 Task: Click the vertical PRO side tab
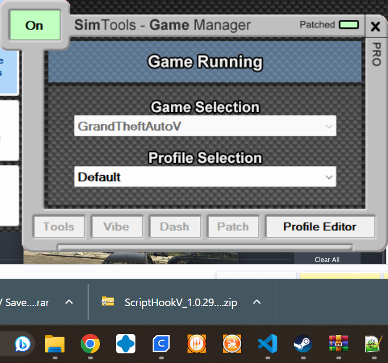(376, 54)
